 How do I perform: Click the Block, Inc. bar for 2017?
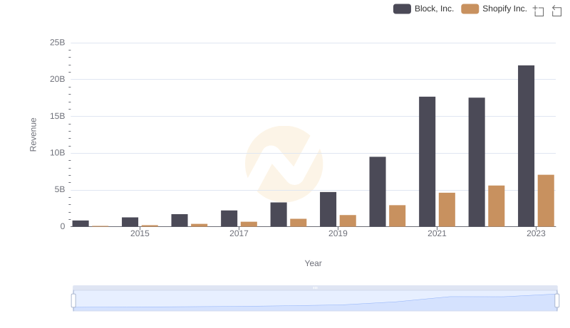(x=229, y=219)
